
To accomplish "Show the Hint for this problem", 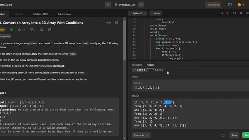I will coord(109,23).
